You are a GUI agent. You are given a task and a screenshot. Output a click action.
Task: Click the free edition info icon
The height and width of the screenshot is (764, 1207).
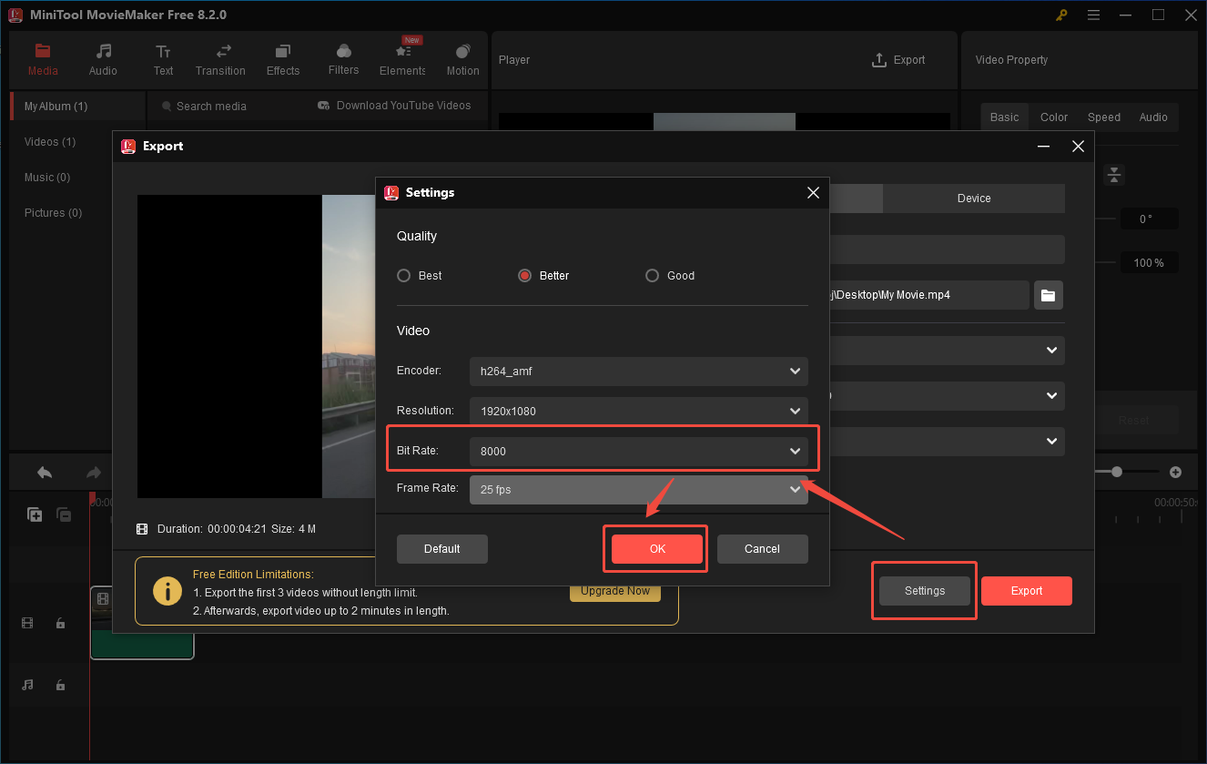click(167, 591)
